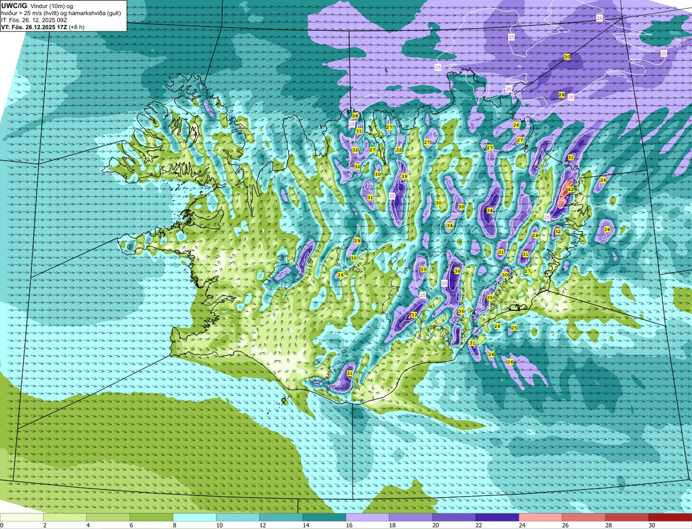Screen dimensions: 692x529
Task: Click the legend swatch between 14 and 16
Action: (x=324, y=517)
